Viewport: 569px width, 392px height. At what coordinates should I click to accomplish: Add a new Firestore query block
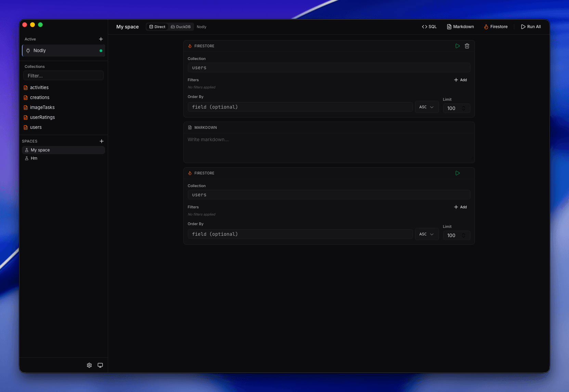(x=495, y=26)
